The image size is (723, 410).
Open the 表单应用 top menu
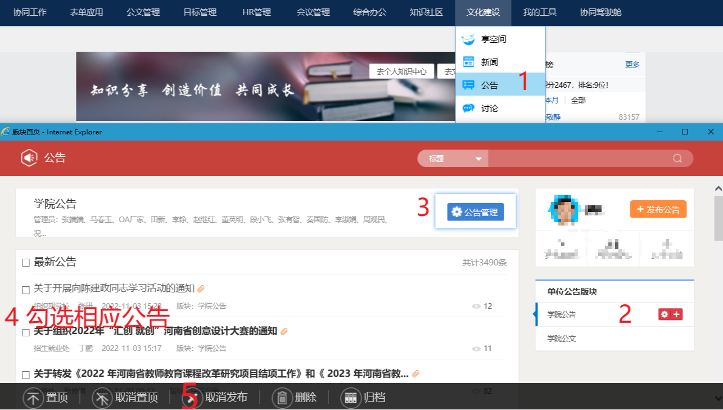click(87, 12)
